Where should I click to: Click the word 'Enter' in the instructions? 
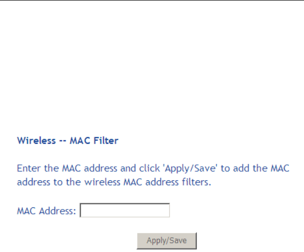point(29,168)
